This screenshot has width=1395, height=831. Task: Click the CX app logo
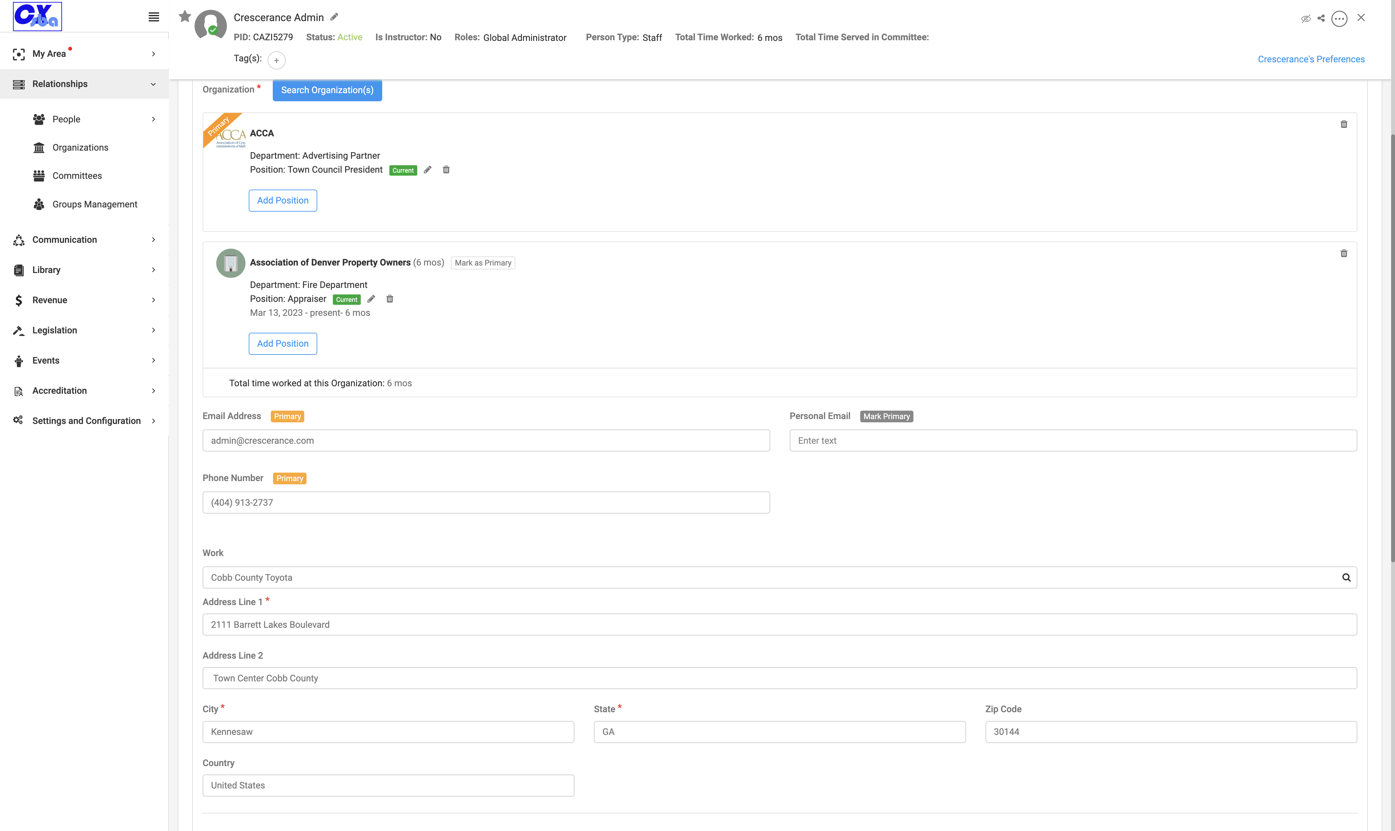[x=38, y=16]
